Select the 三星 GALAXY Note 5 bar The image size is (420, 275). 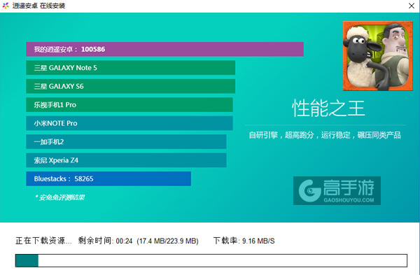(x=131, y=68)
